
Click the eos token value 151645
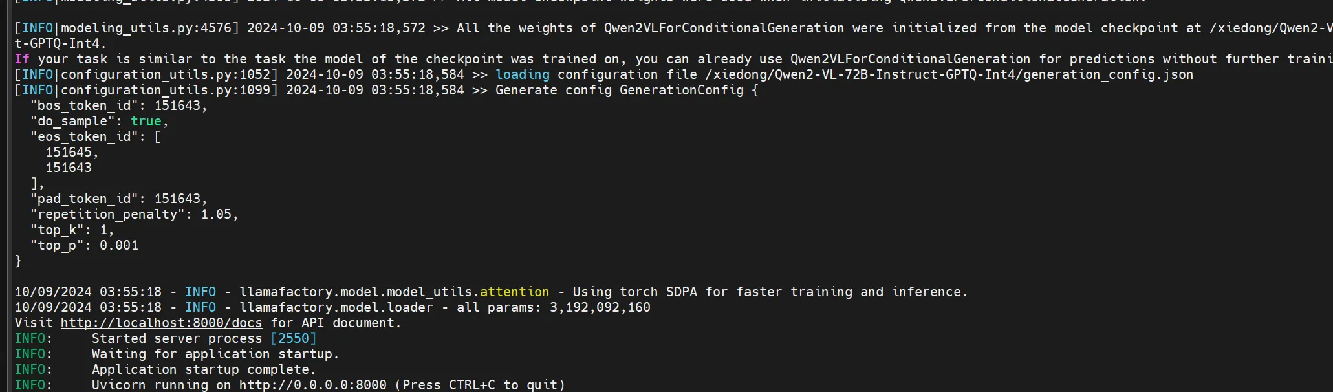pos(69,152)
